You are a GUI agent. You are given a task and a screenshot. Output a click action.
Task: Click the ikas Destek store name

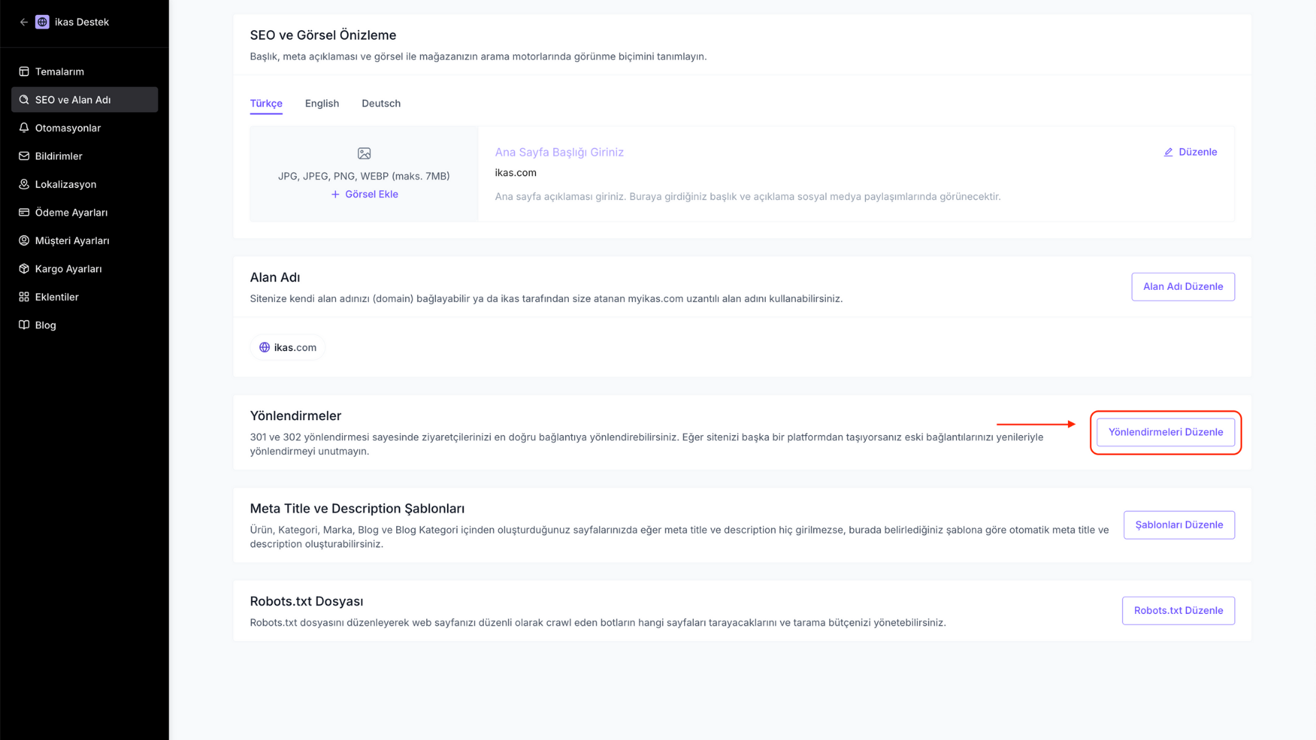[x=82, y=22]
